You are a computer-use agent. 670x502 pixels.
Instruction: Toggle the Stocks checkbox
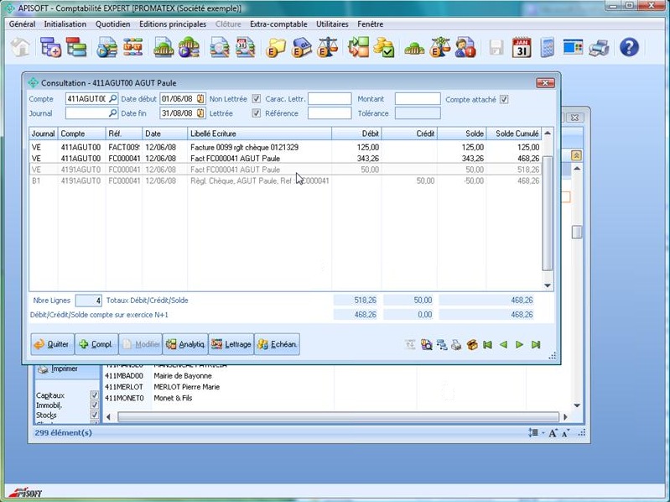click(x=95, y=415)
